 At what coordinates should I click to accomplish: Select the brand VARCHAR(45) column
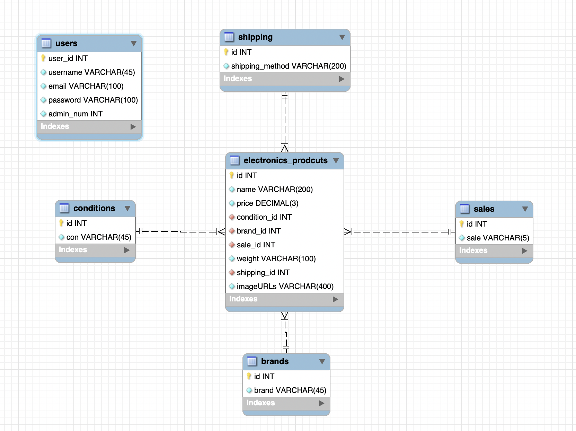tap(290, 390)
